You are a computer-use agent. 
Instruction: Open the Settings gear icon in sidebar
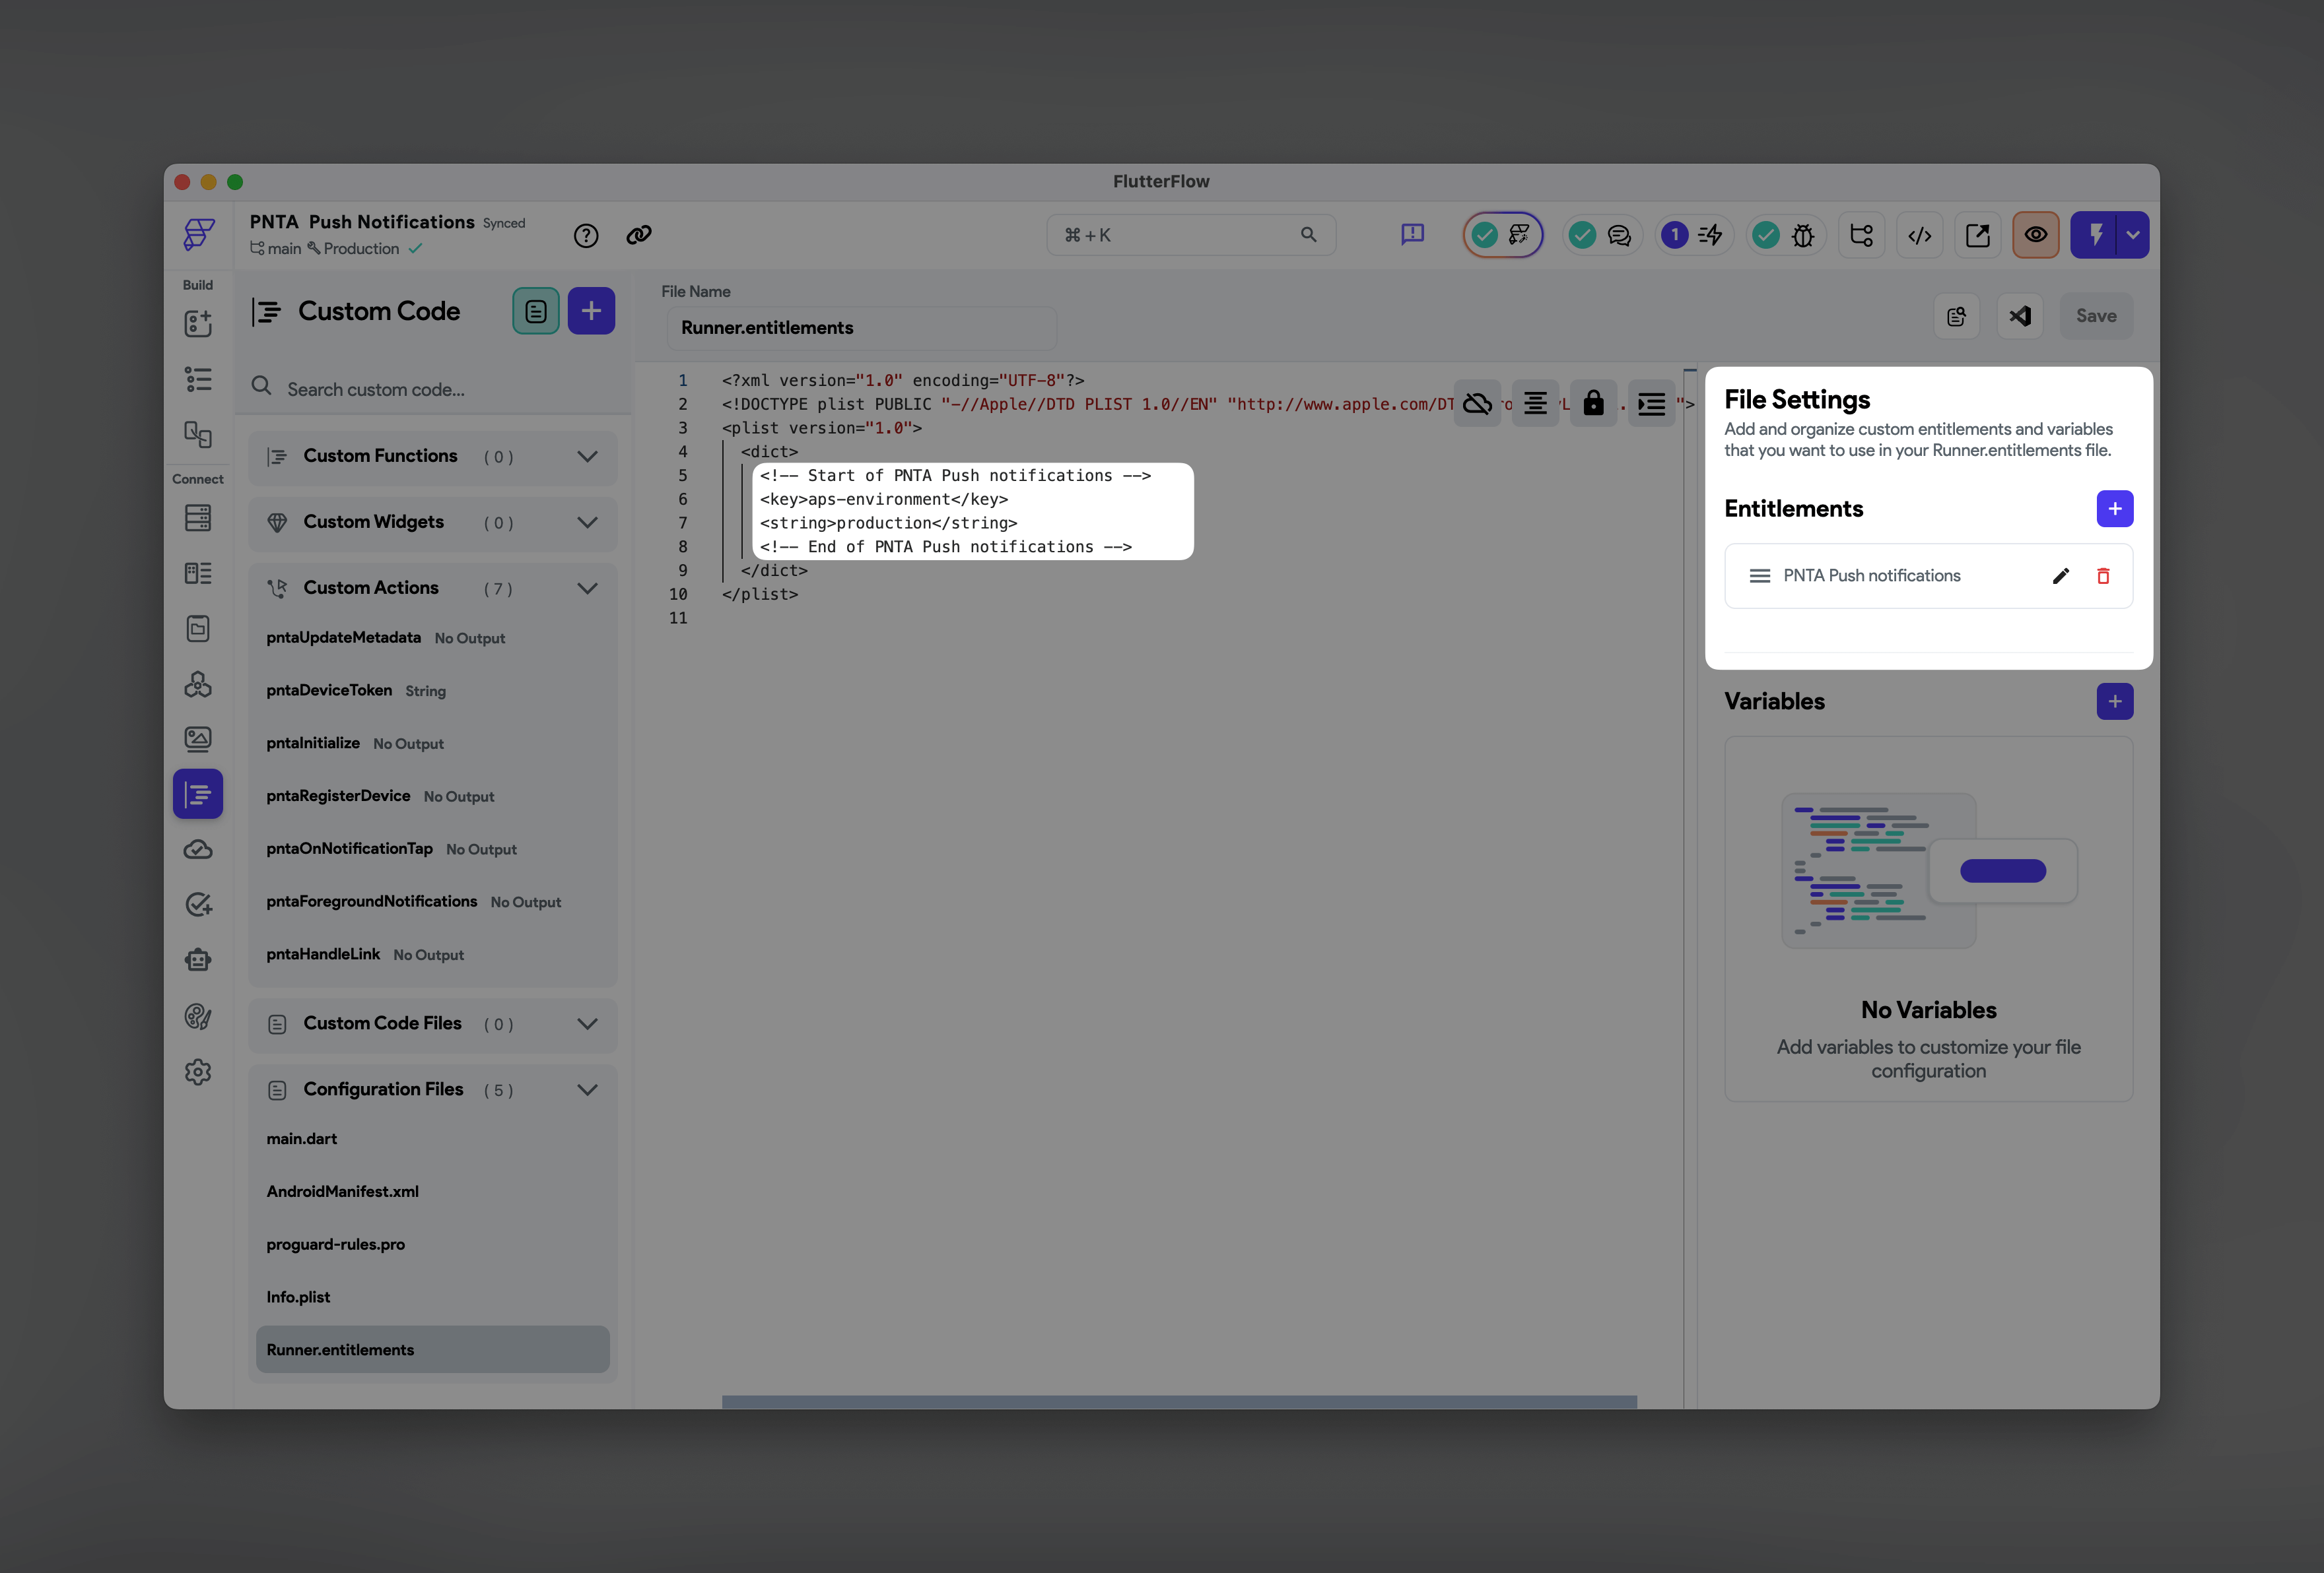(x=198, y=1072)
